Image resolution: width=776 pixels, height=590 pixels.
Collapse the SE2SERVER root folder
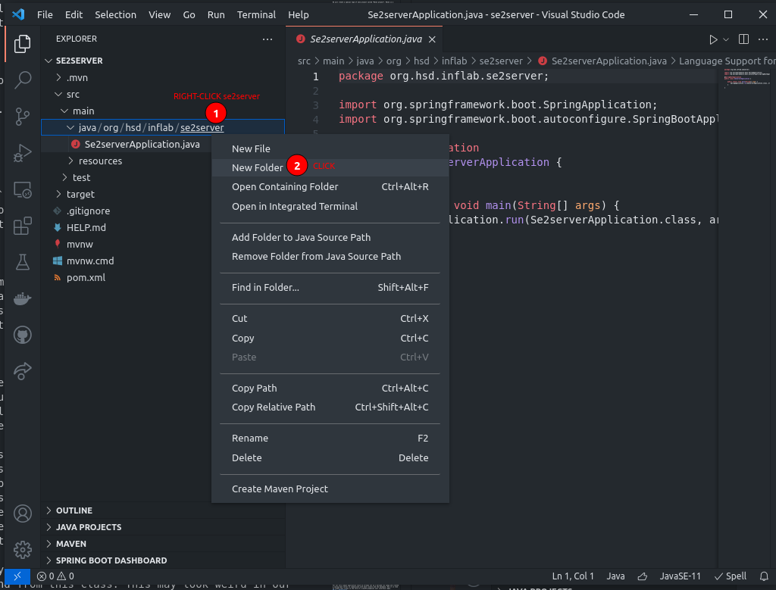pyautogui.click(x=48, y=61)
